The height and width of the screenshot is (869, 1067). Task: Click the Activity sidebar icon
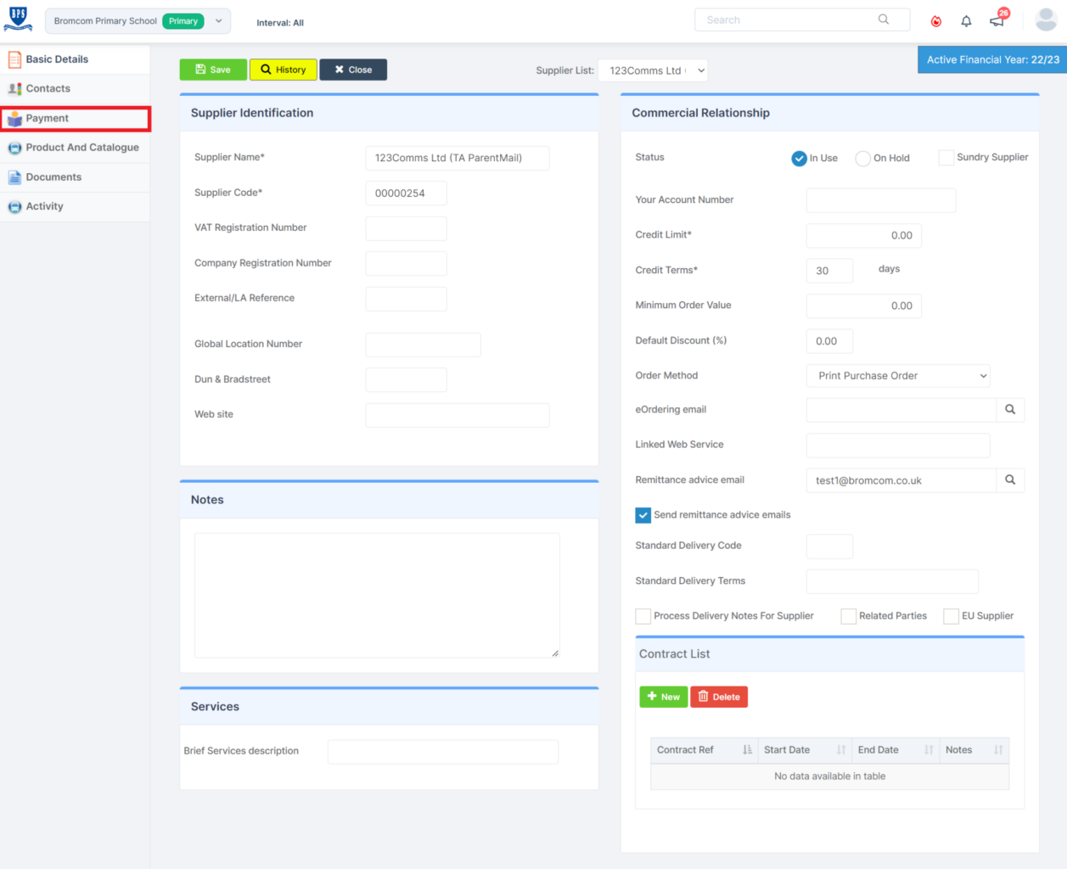coord(14,207)
